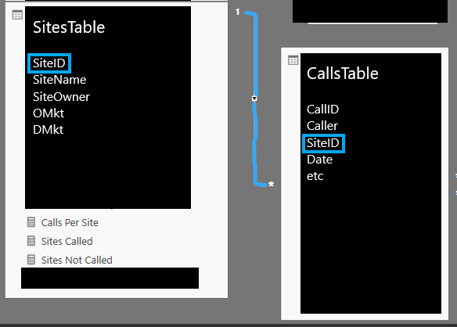The width and height of the screenshot is (457, 327).
Task: Select the OMkt field
Action: [49, 113]
